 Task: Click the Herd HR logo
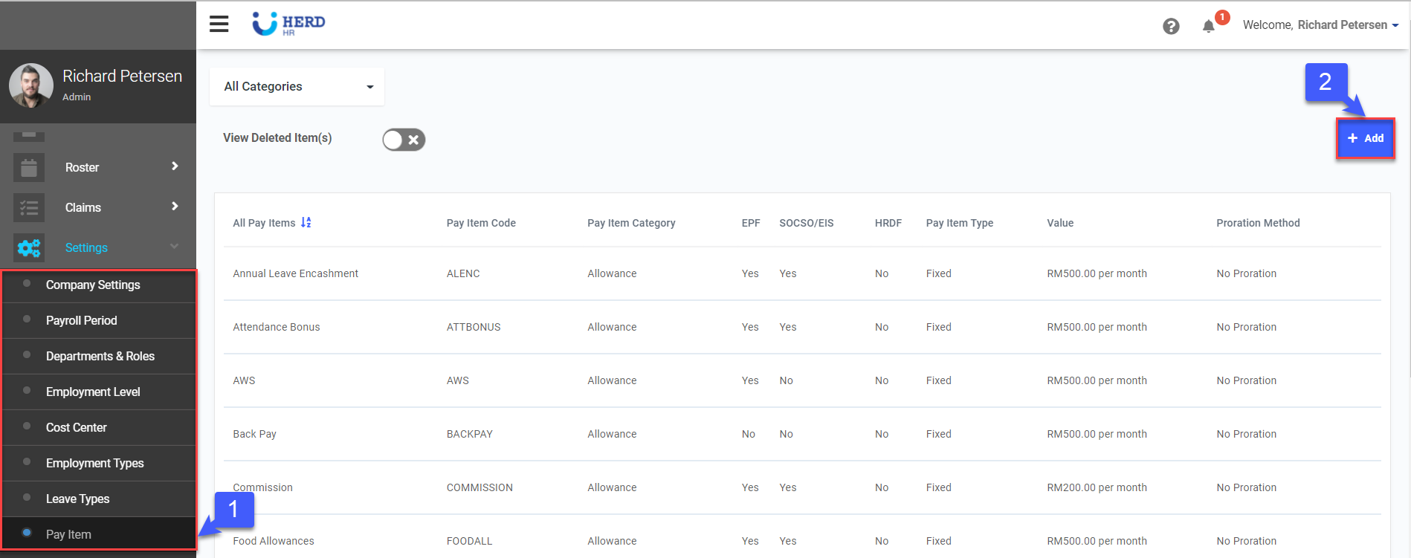point(288,24)
